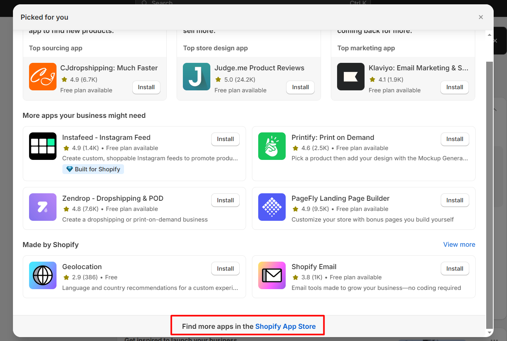Click the Klaviyo app icon
The image size is (507, 341).
tap(351, 77)
